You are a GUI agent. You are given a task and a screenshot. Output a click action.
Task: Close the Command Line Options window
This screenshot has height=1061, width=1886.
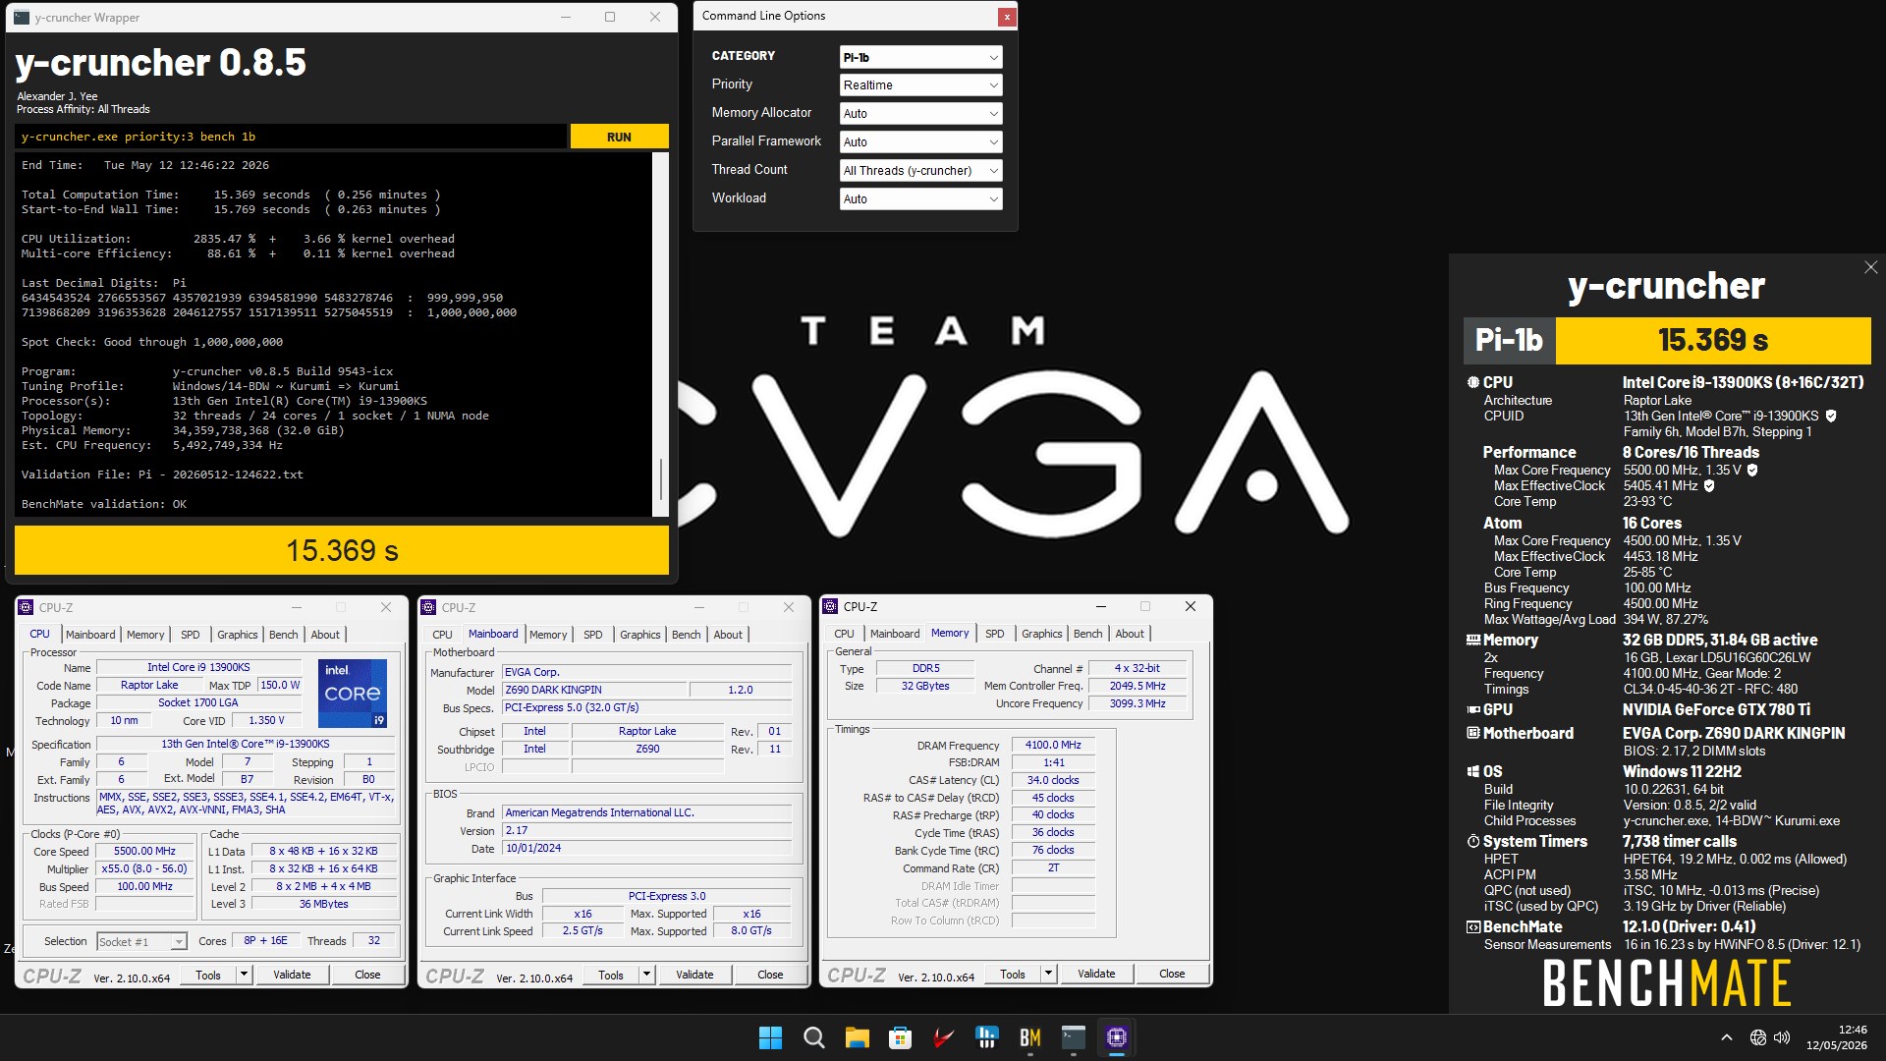pyautogui.click(x=1006, y=17)
